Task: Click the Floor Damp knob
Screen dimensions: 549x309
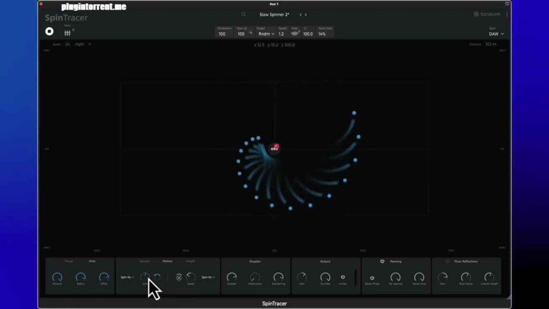Action: [466, 277]
